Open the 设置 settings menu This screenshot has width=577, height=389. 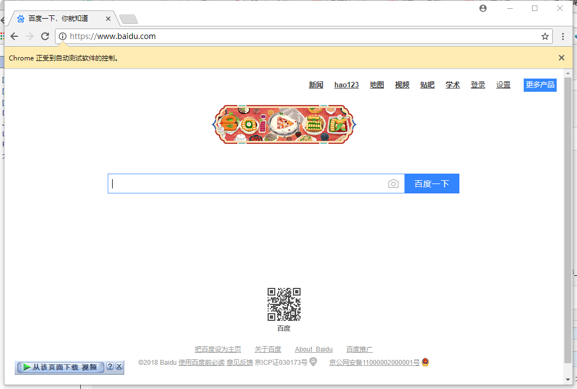(x=503, y=85)
